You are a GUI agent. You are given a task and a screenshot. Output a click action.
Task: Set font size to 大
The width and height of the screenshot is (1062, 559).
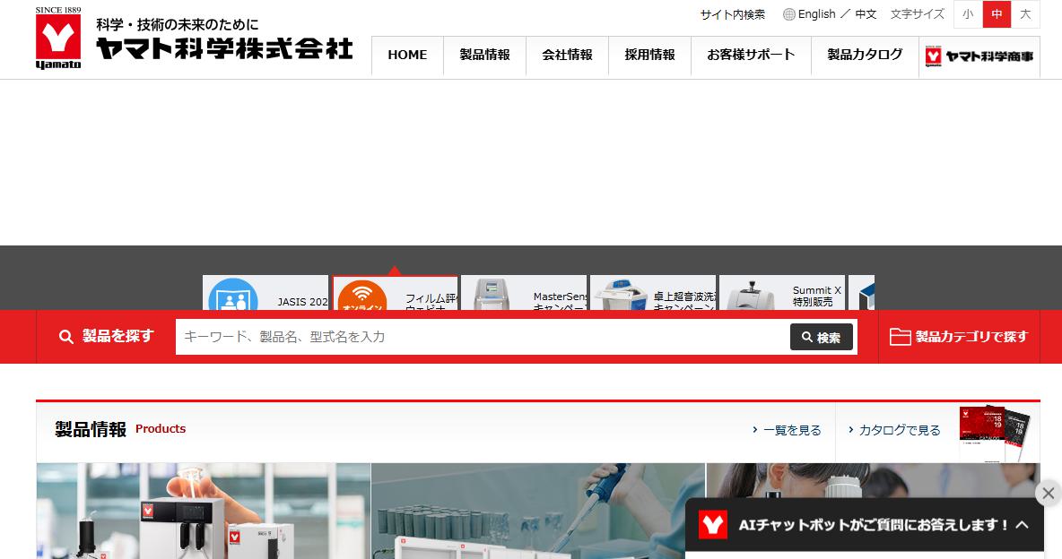point(1025,14)
